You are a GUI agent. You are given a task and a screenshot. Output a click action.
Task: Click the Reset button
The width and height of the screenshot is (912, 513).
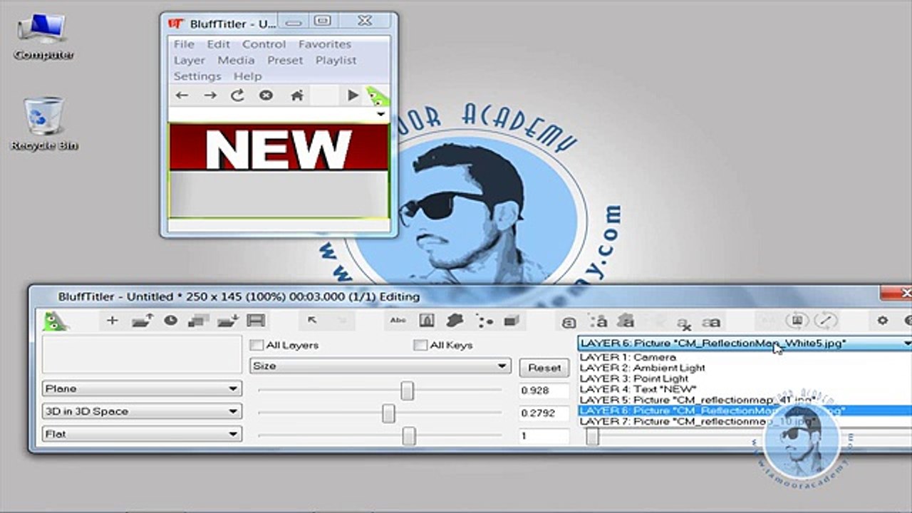point(544,368)
